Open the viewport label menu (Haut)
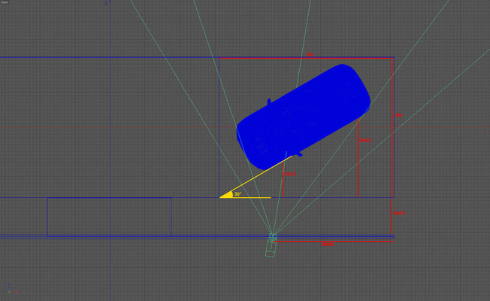Screen dimensions: 490x301 5,2
